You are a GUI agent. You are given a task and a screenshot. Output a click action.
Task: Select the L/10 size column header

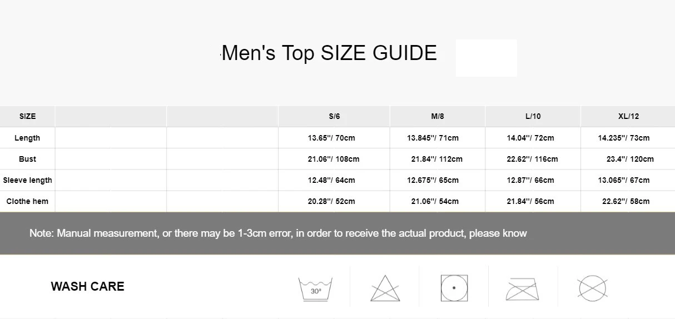click(533, 117)
